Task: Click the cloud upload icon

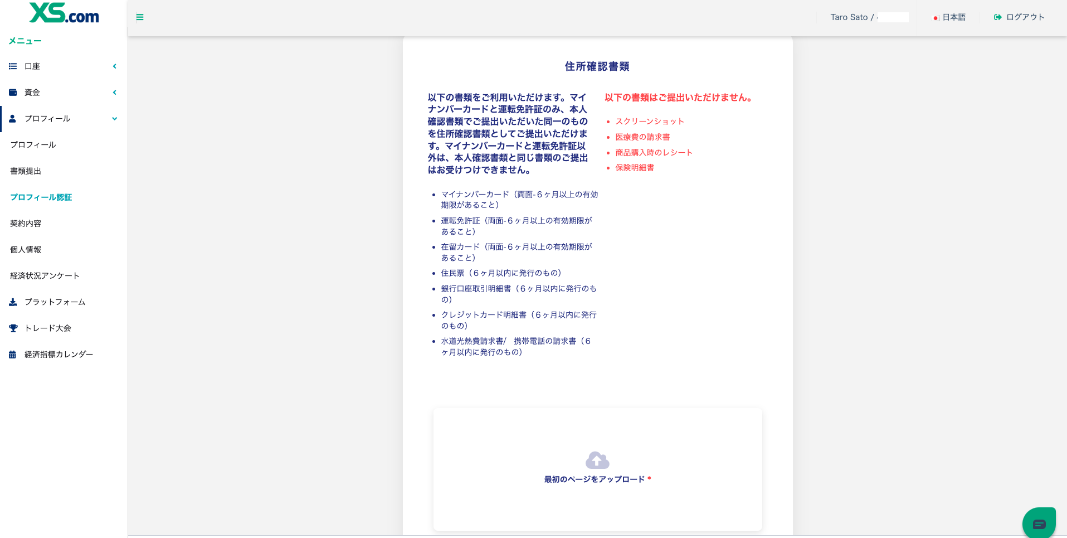Action: tap(597, 460)
